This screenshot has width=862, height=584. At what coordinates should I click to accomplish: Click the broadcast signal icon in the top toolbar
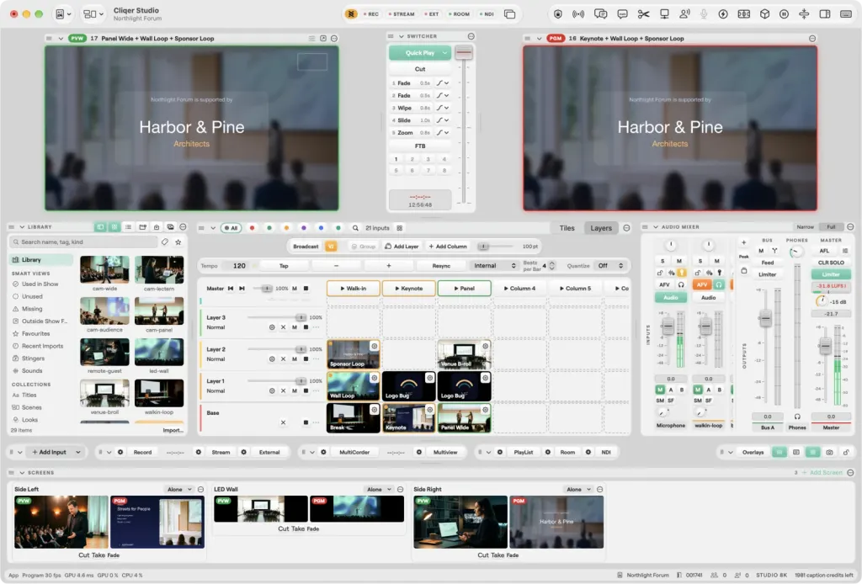578,14
